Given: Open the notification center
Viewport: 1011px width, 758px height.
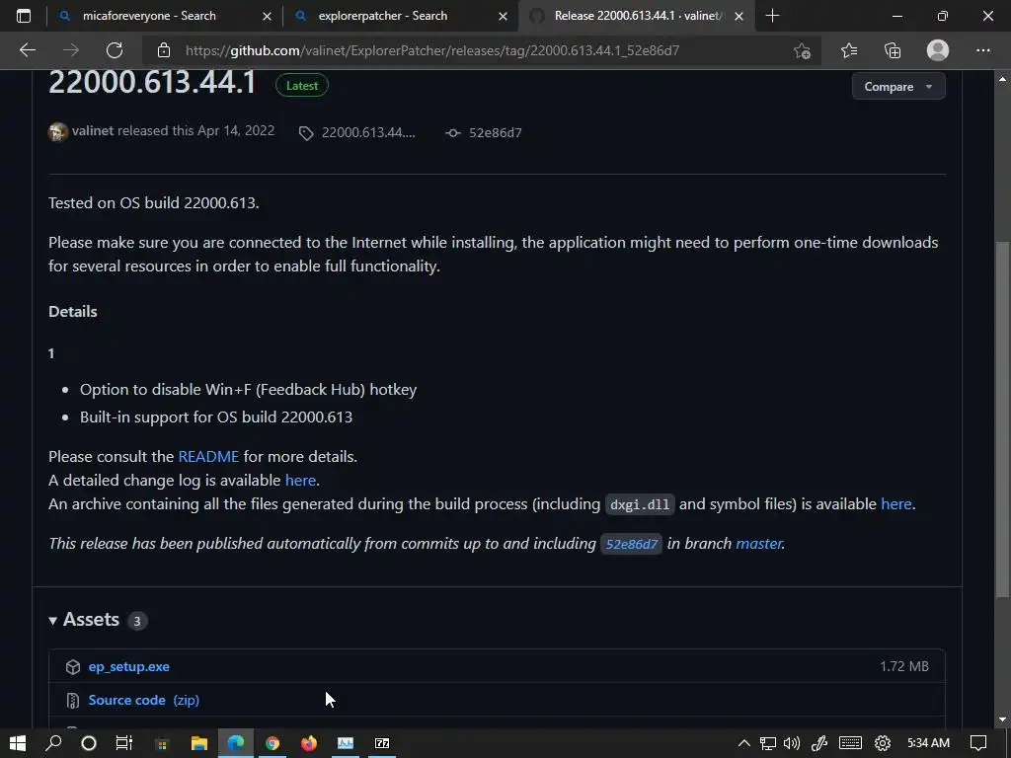Looking at the screenshot, I should [978, 743].
